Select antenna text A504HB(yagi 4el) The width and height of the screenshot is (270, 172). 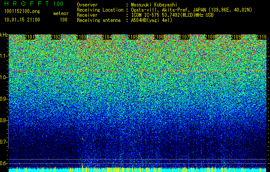[152, 20]
